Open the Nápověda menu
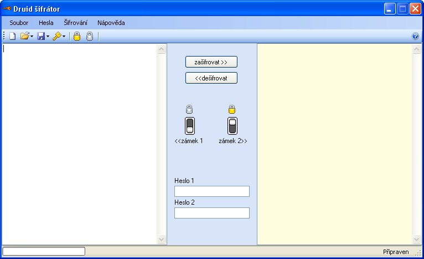Screen dimensions: 424x259 [x=111, y=23]
